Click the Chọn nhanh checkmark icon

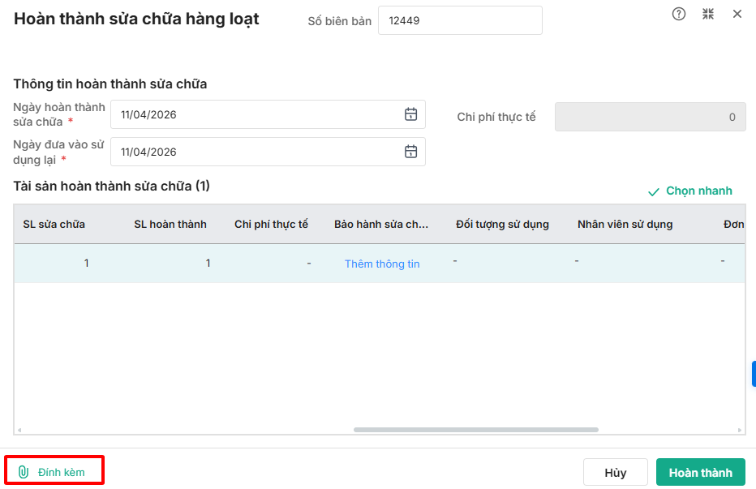(x=654, y=192)
